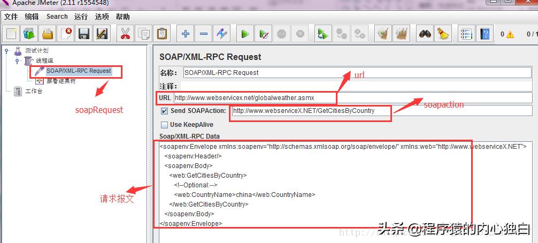Click the Copy icon in toolbar

(143, 34)
